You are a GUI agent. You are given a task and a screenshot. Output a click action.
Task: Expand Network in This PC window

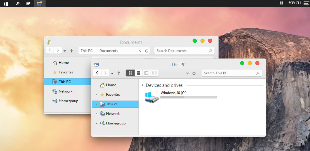(96, 114)
